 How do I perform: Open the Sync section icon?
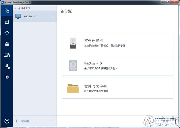7,33
